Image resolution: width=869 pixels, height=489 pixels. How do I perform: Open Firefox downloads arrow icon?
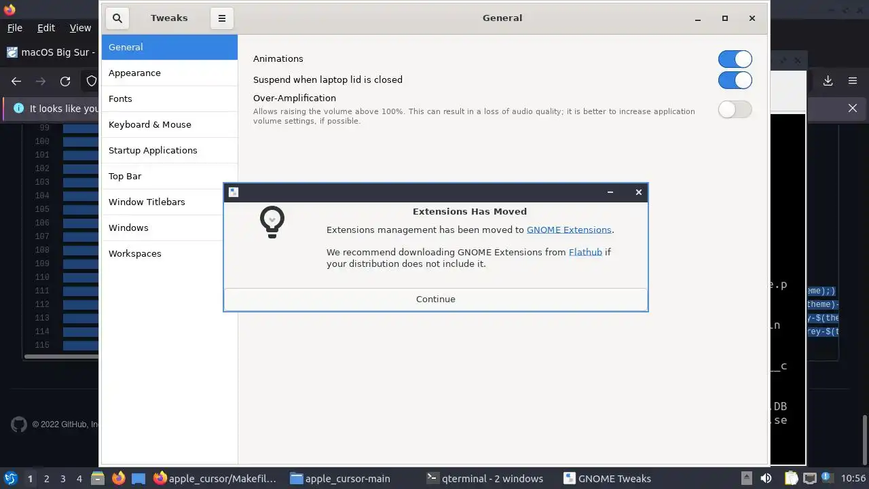click(x=828, y=81)
